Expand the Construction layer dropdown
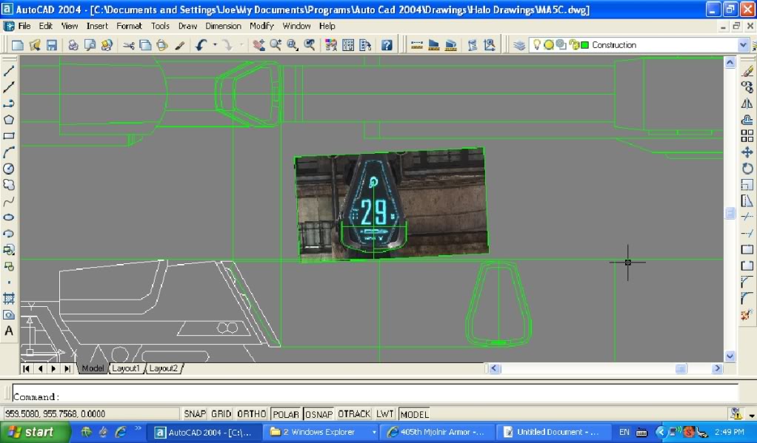Image resolution: width=757 pixels, height=443 pixels. (x=743, y=45)
